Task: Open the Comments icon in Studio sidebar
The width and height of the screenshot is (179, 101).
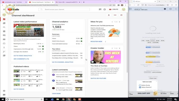Action: 4,35
